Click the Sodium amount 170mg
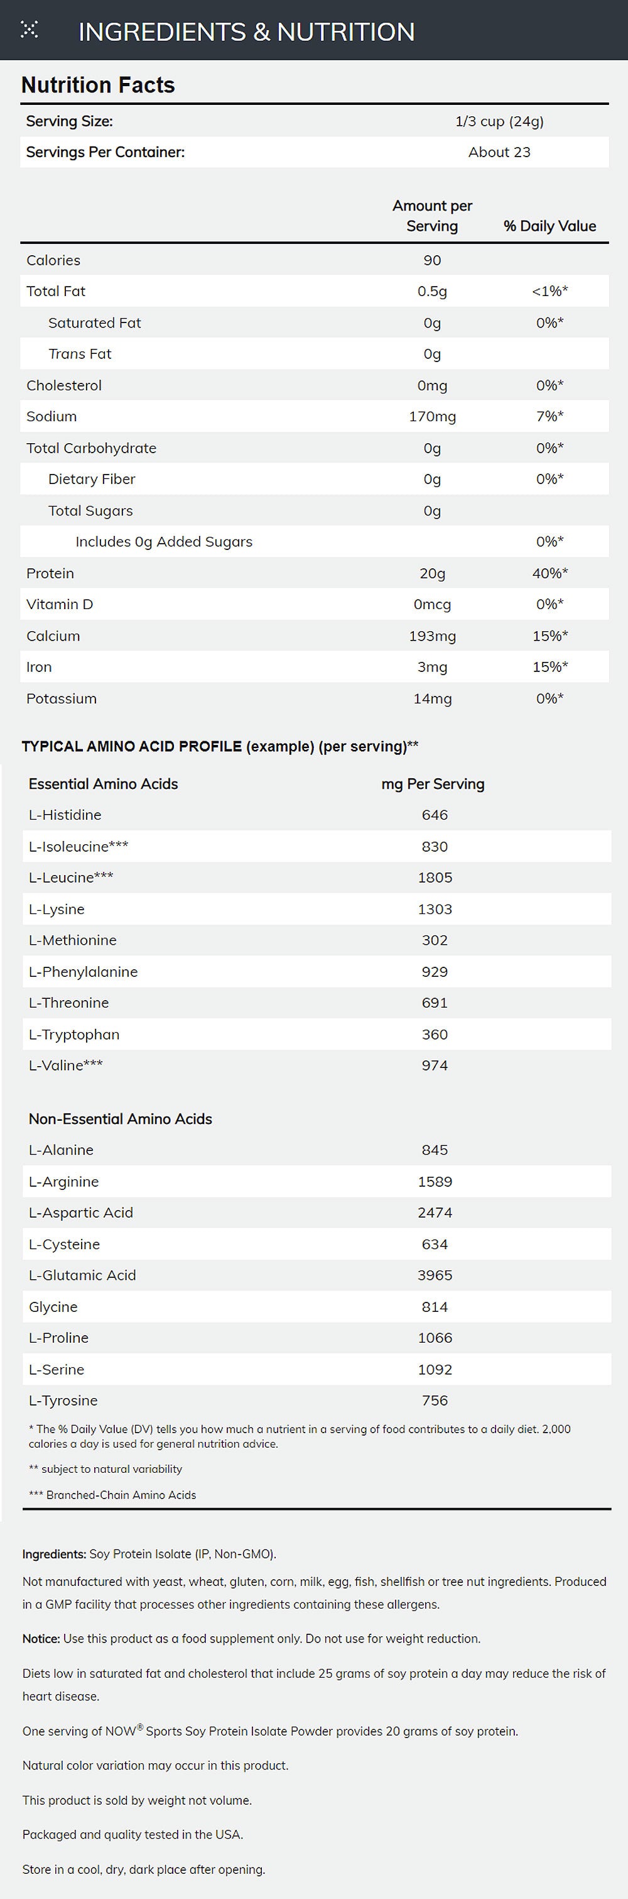 click(432, 417)
